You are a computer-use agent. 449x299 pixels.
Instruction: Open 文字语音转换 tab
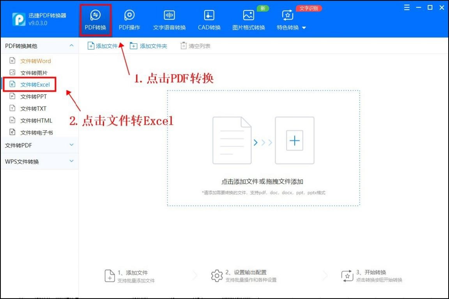[x=169, y=20]
